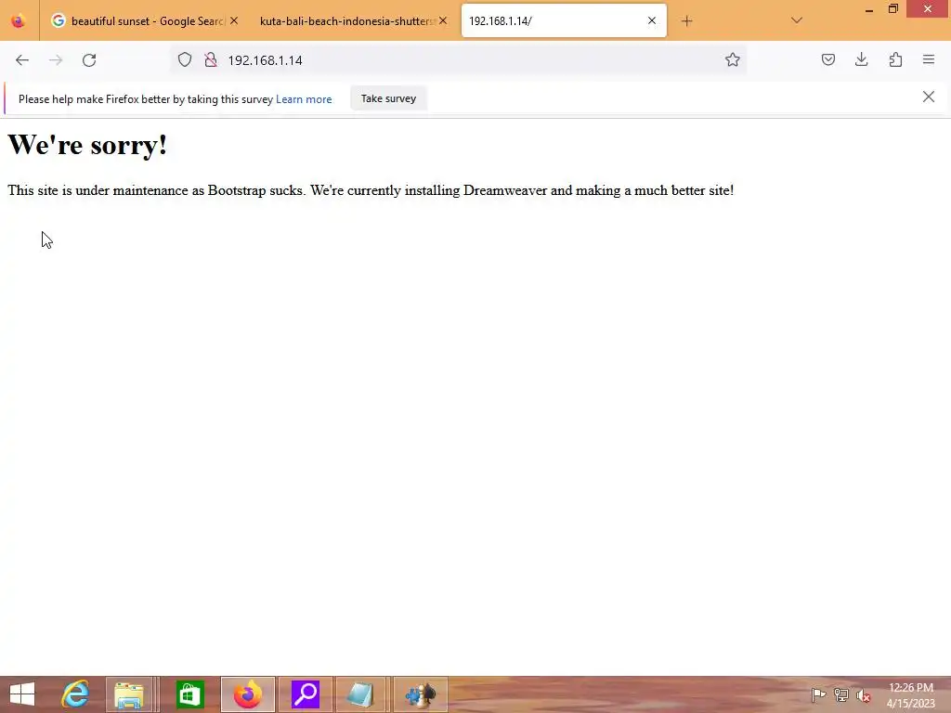The width and height of the screenshot is (951, 713).
Task: Click the Take survey button
Action: (389, 98)
